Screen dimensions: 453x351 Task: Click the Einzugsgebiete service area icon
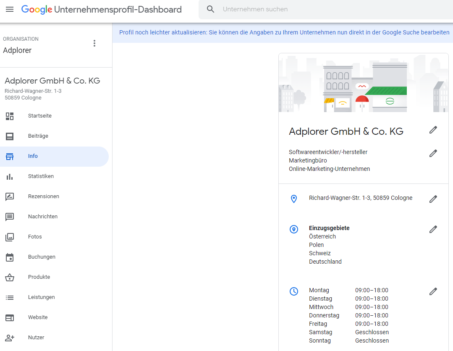click(x=294, y=229)
